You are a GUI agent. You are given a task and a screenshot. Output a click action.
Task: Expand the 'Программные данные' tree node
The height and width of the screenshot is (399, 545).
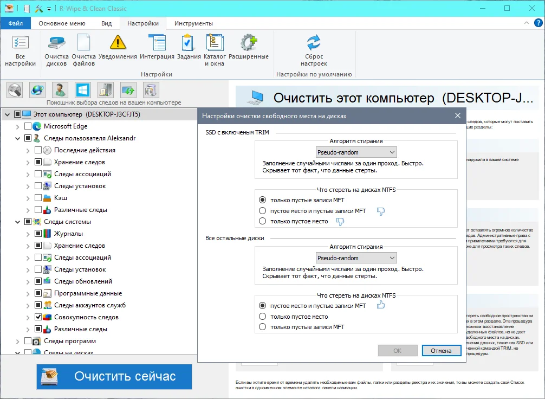(28, 294)
